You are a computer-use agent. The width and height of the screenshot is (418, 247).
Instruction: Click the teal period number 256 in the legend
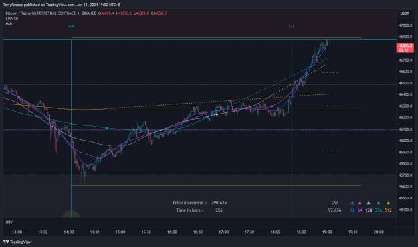click(379, 210)
